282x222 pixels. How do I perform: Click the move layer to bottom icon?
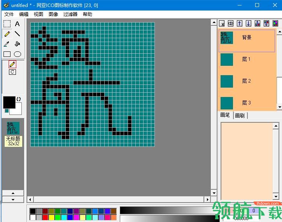pyautogui.click(x=266, y=23)
